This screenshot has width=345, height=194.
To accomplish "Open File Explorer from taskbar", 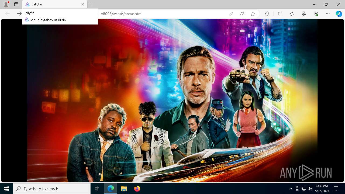I will pos(124,189).
